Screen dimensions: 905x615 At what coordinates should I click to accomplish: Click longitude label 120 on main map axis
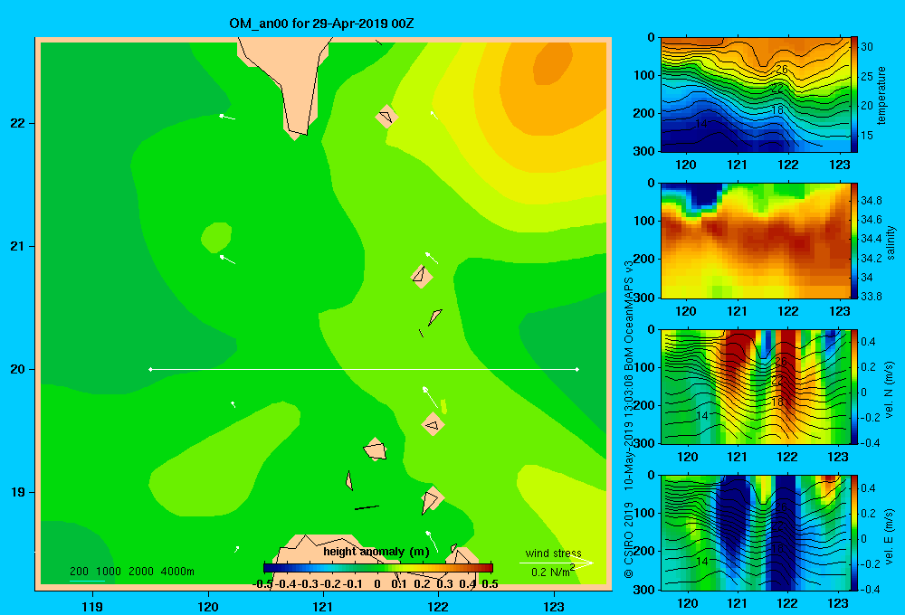coord(208,606)
